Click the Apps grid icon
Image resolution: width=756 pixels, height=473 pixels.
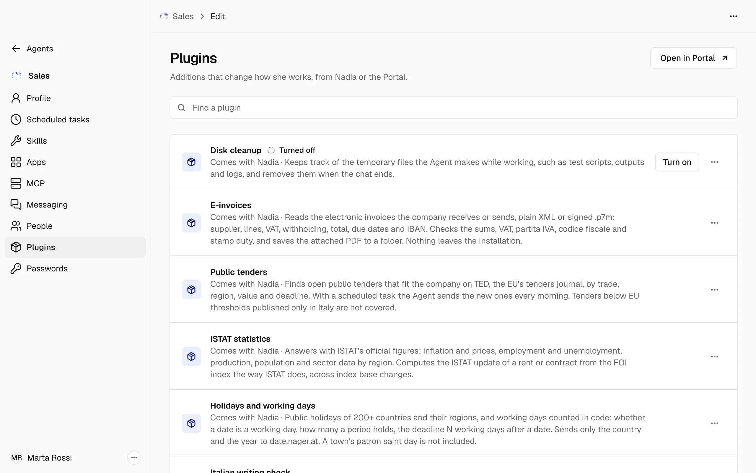coord(16,162)
